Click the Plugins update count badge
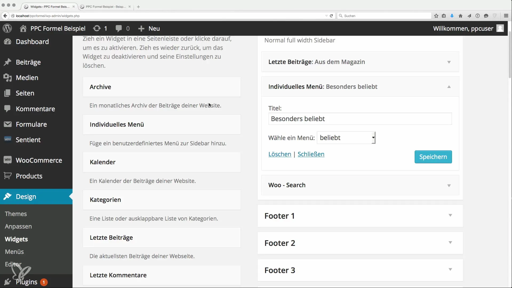The width and height of the screenshot is (512, 288). click(44, 282)
